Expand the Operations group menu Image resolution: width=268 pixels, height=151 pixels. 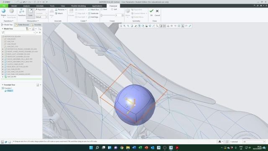(8, 21)
